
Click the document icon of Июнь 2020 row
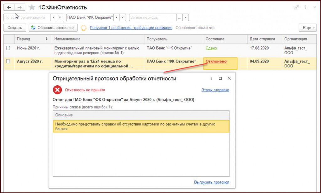[9, 48]
